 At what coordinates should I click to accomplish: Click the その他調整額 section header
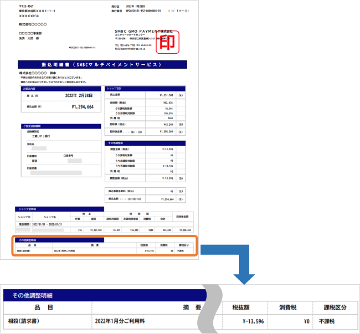pos(145,143)
